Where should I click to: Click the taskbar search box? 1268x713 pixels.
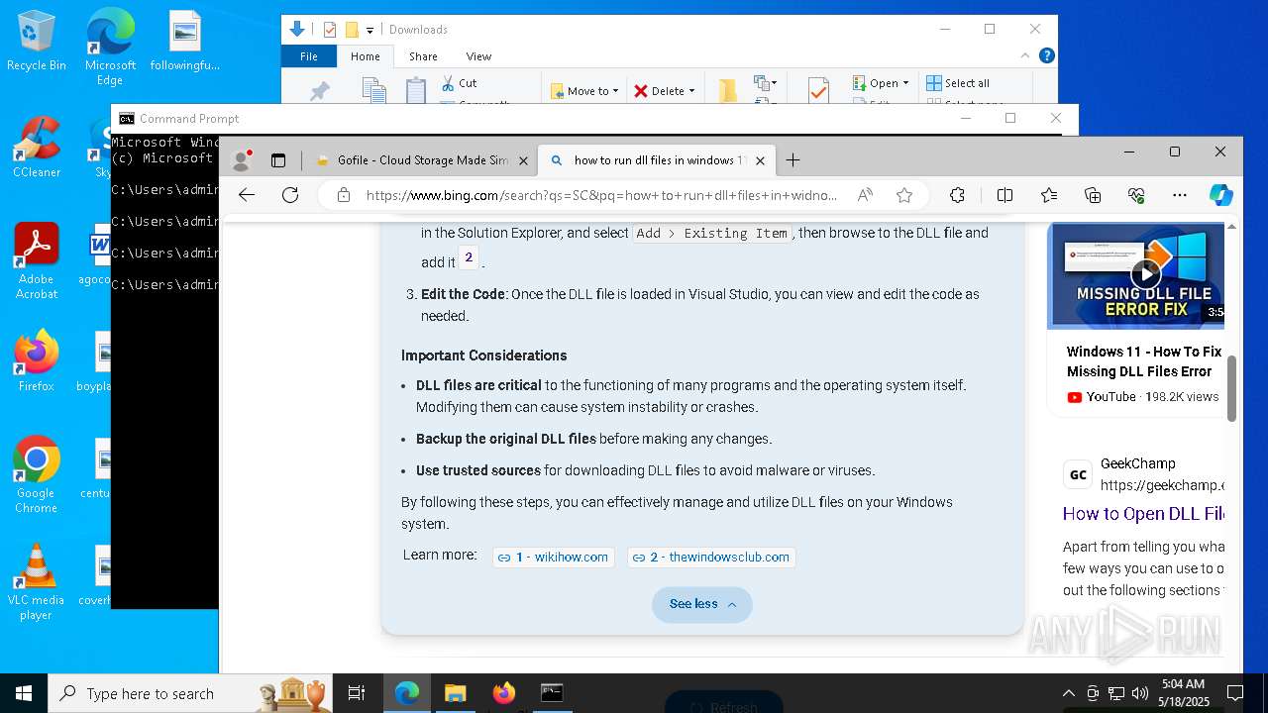(x=191, y=693)
